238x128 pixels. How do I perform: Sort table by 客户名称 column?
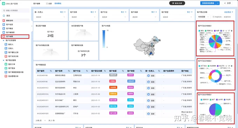click(x=69, y=71)
